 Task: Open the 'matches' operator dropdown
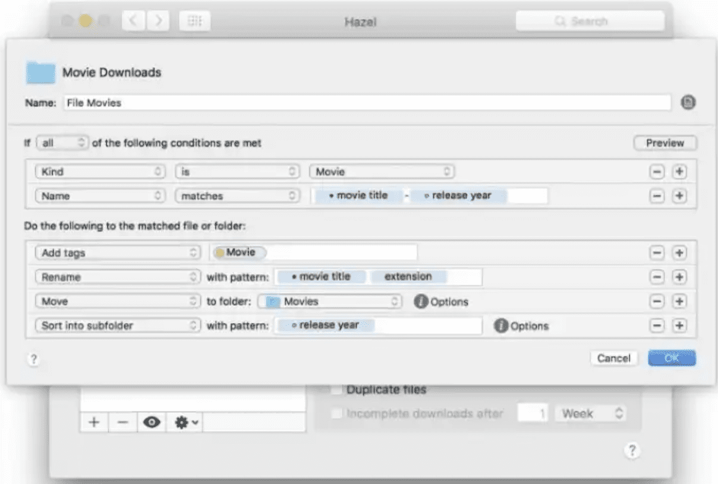[x=237, y=196]
